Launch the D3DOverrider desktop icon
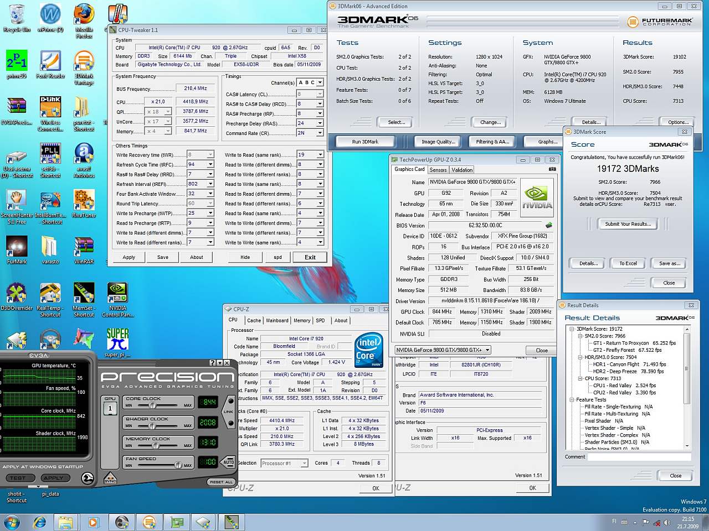Screen dimensions: 709x531 coord(17,296)
